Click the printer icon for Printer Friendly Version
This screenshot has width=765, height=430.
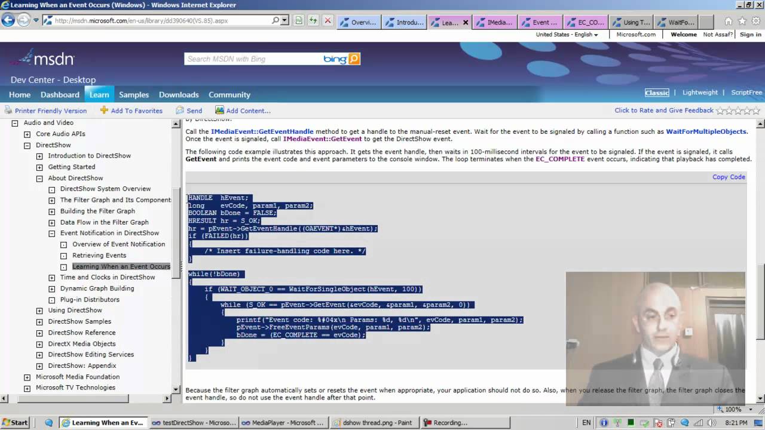click(x=8, y=110)
